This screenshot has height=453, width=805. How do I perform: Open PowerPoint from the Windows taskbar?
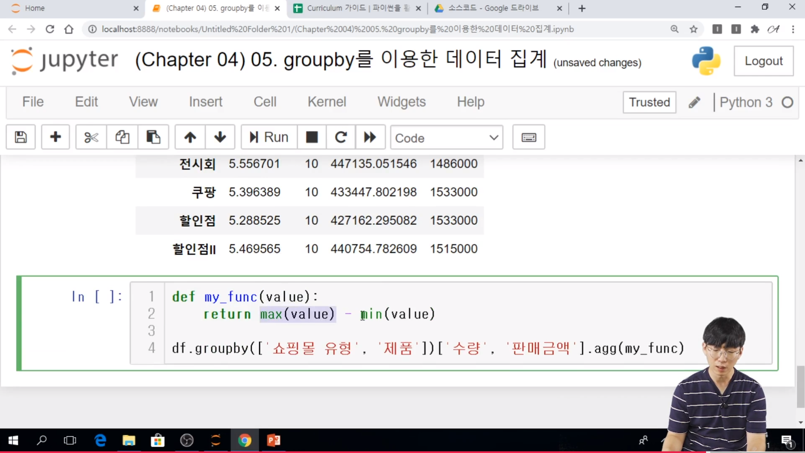pos(273,440)
